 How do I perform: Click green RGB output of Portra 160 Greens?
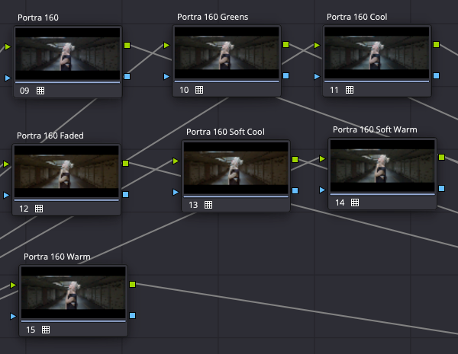[x=285, y=45]
